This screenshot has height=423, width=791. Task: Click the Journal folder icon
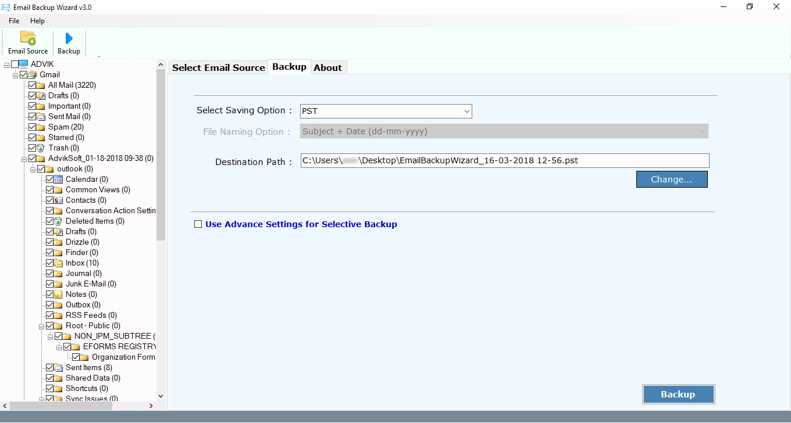coord(58,273)
